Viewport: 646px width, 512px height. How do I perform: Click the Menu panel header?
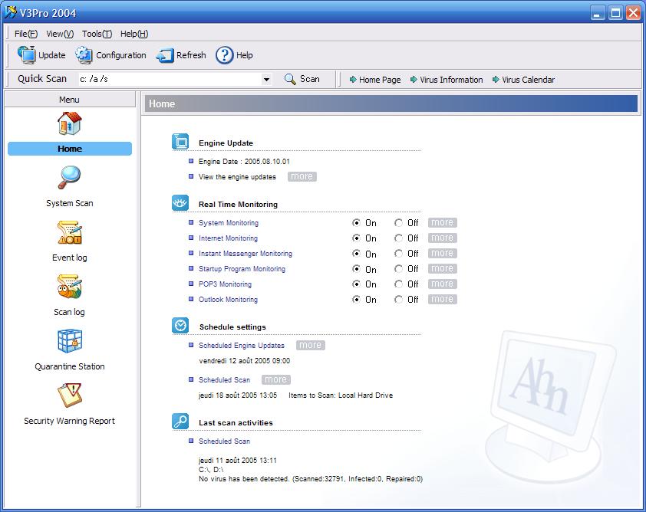[70, 100]
